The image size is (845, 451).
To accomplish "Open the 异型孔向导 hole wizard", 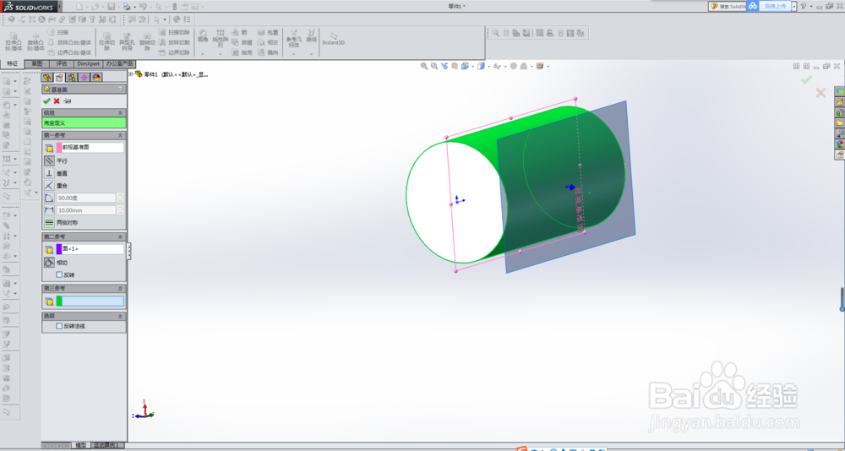I will point(128,42).
